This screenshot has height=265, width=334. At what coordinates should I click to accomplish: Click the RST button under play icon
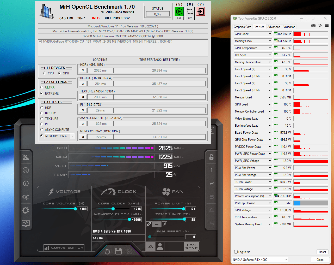coord(179,18)
